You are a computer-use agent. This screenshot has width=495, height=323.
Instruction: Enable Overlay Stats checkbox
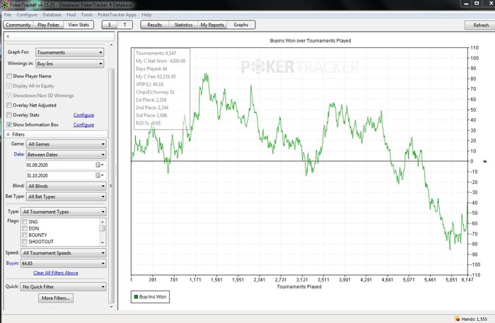point(9,115)
